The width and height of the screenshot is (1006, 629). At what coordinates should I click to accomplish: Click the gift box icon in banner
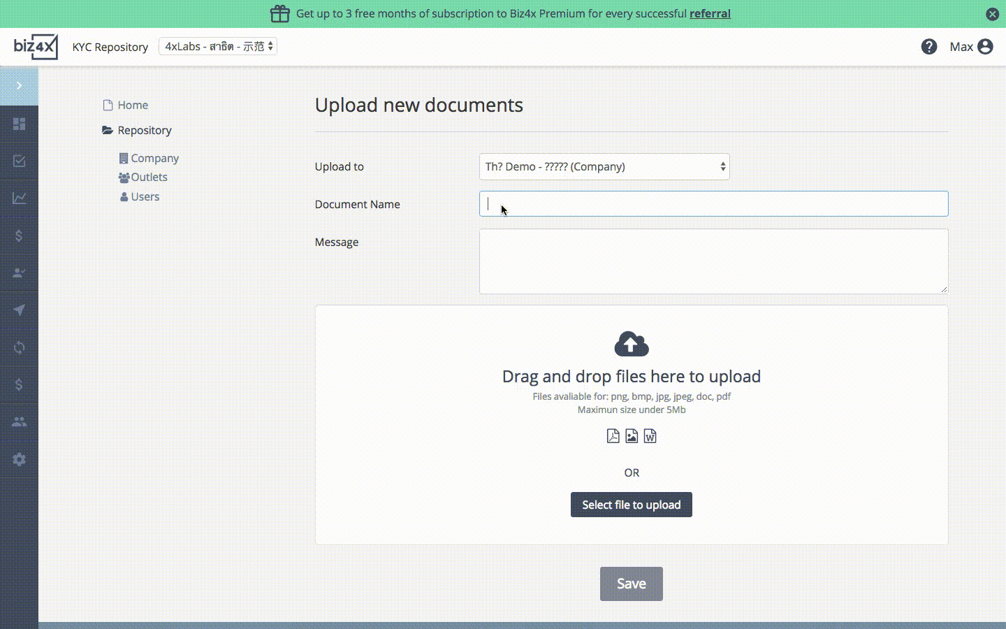(x=279, y=13)
